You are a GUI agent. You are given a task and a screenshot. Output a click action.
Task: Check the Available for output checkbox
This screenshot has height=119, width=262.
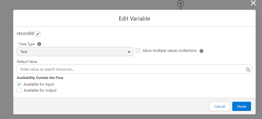coord(19,90)
